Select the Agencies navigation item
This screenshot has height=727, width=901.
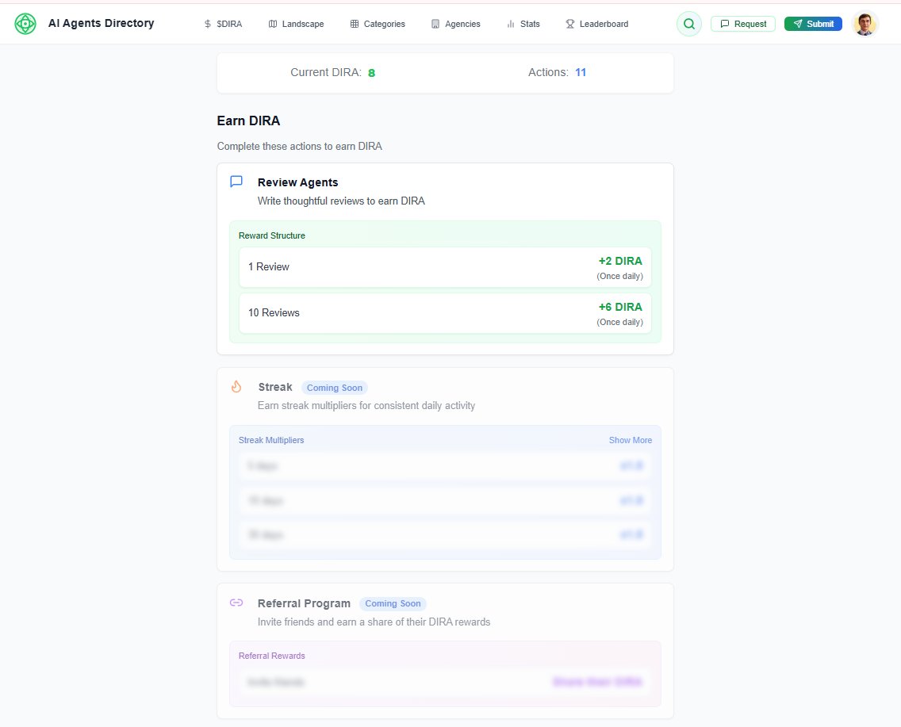coord(455,24)
